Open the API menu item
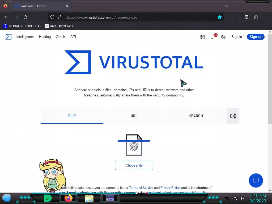 click(73, 37)
